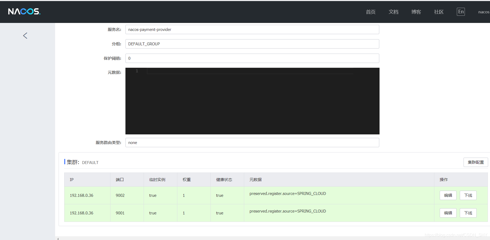Viewport: 490px width, 240px height.
Task: Click the 元数据 column header in the table
Action: click(x=339, y=180)
